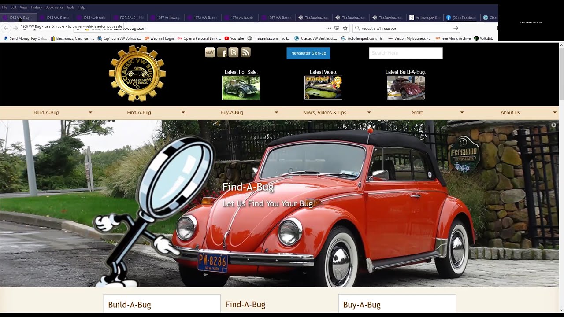The image size is (564, 317).
Task: Open the Find-A-Bug navigation link
Action: coord(139,113)
